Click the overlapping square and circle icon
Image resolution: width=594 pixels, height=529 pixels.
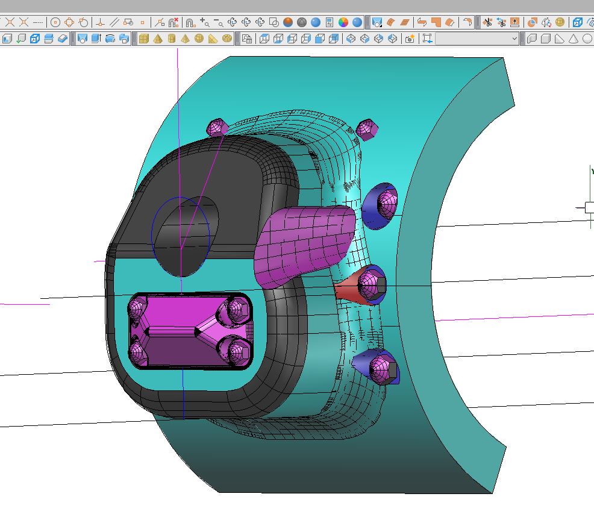pyautogui.click(x=274, y=23)
